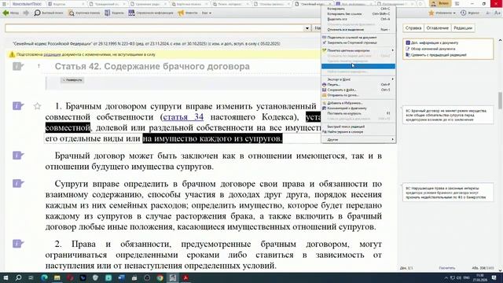Viewport: 503px width, 283px height.
Task: Expand Экспорт в Word submenu
Action: pyautogui.click(x=358, y=79)
